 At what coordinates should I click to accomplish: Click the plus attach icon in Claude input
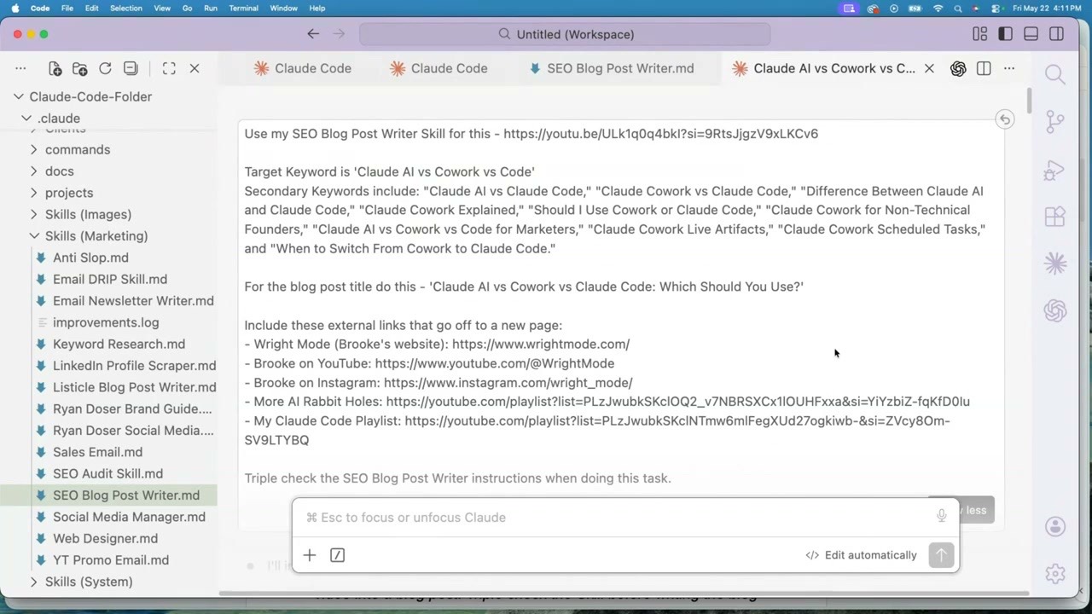[x=310, y=555]
